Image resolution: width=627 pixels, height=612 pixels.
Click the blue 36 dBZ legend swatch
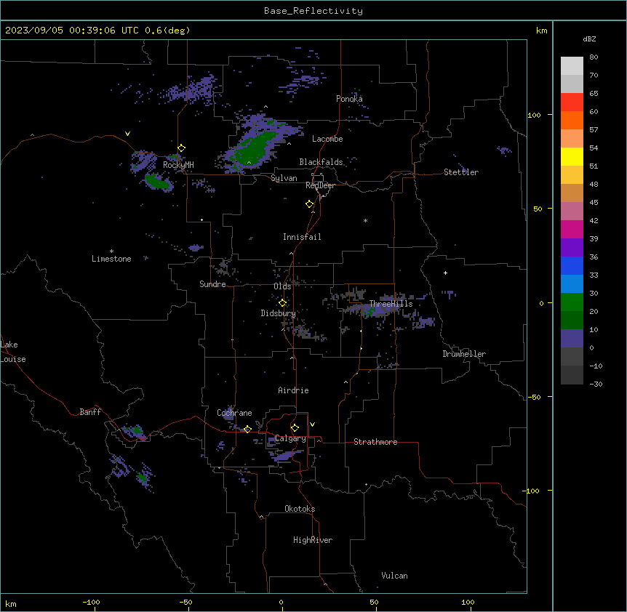[x=572, y=265]
